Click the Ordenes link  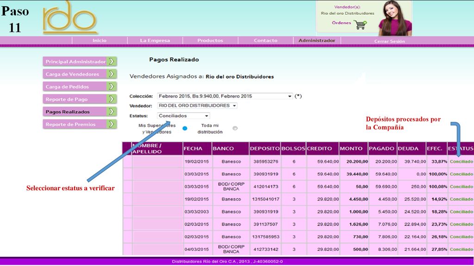click(x=341, y=23)
